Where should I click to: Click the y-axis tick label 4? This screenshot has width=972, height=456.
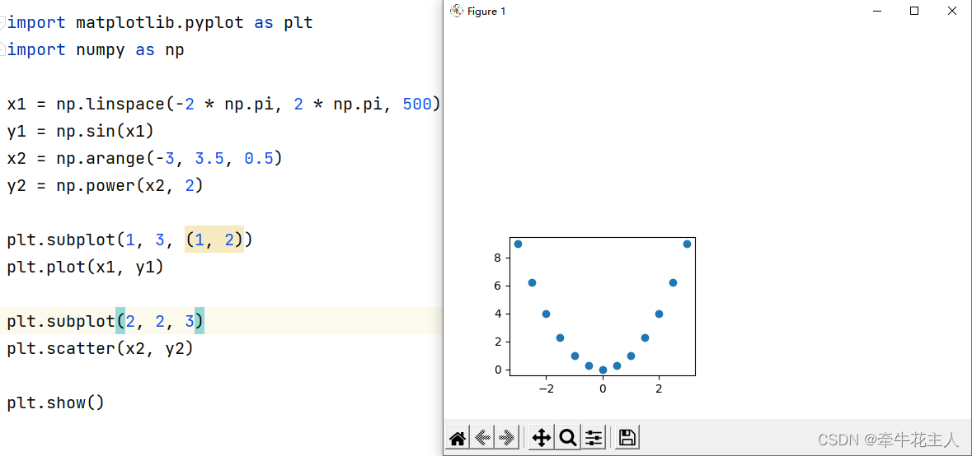[498, 314]
